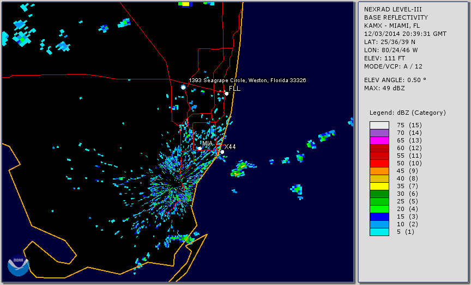Viewport: 471px width, 285px height.
Task: Click the 'ELEV ANGLE: 0.50 °' text
Action: [x=395, y=80]
